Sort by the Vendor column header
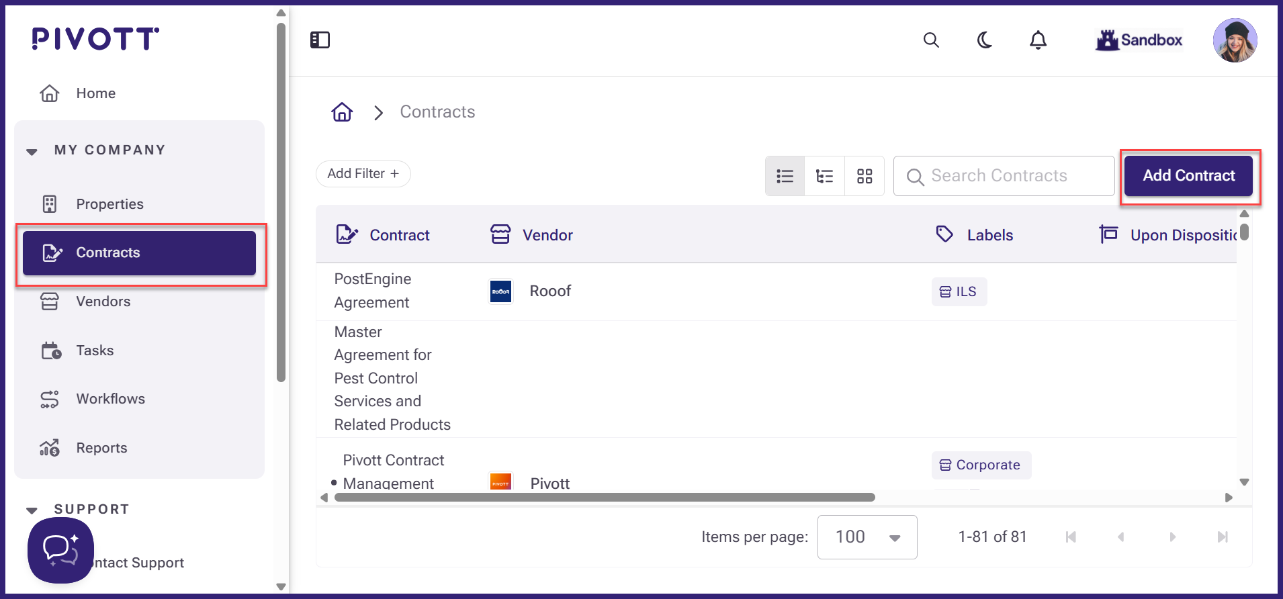Image resolution: width=1283 pixels, height=599 pixels. [548, 235]
